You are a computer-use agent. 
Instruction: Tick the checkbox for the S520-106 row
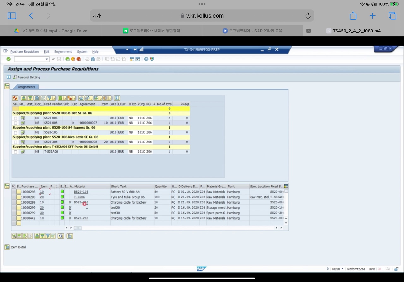pyautogui.click(x=15, y=132)
